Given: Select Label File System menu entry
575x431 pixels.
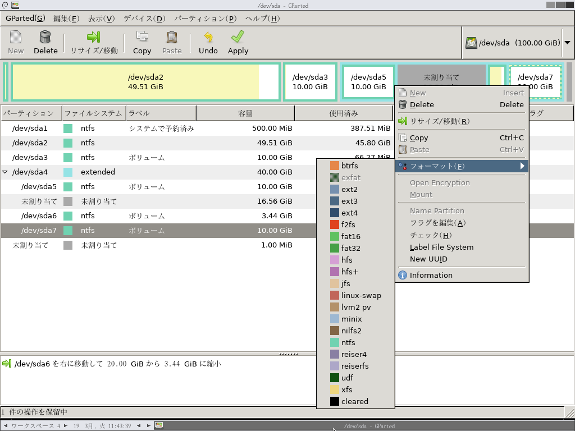Looking at the screenshot, I should [x=462, y=247].
